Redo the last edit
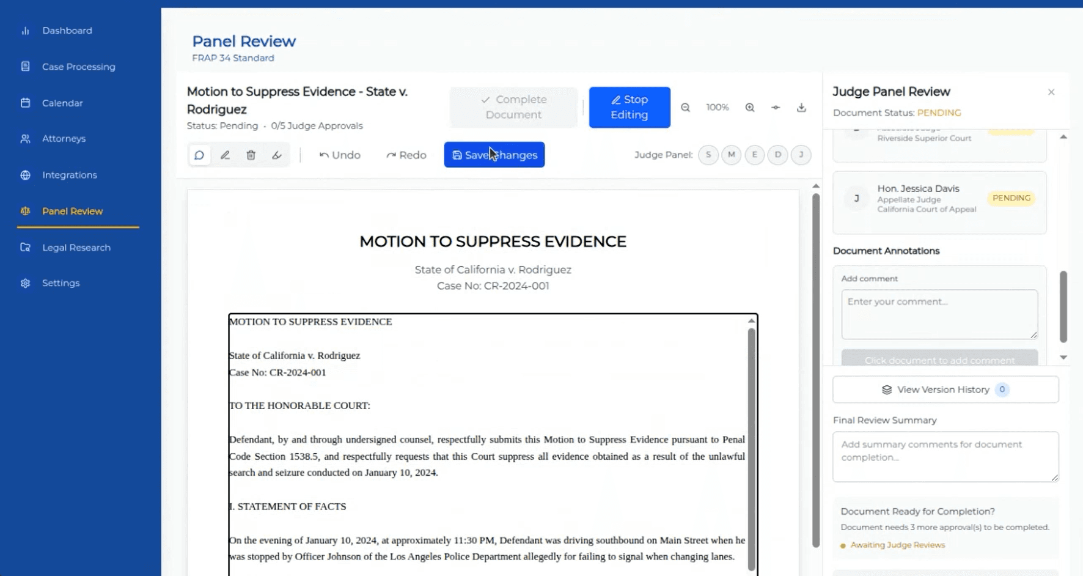This screenshot has height=576, width=1083. [406, 155]
